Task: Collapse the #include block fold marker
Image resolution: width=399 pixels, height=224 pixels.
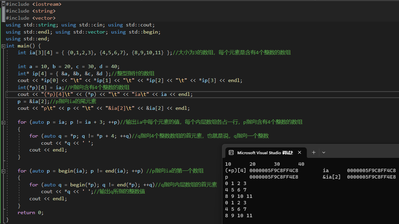Action: tap(3, 4)
